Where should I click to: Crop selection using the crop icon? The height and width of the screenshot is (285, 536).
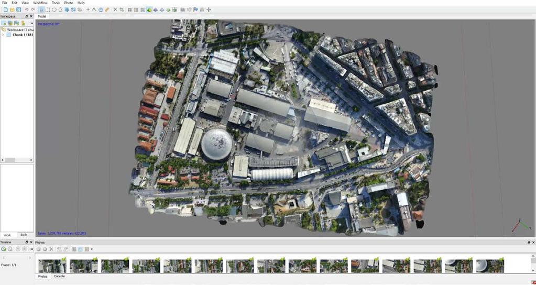122,9
